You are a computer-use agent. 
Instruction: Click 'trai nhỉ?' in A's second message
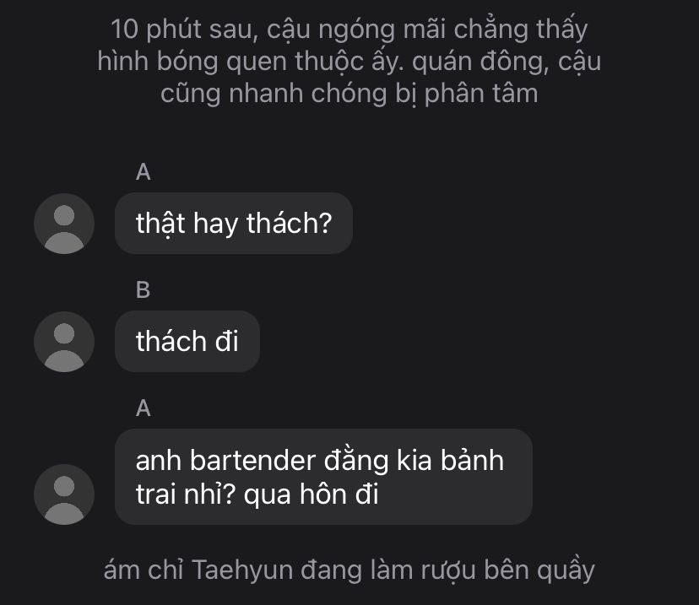pos(186,494)
